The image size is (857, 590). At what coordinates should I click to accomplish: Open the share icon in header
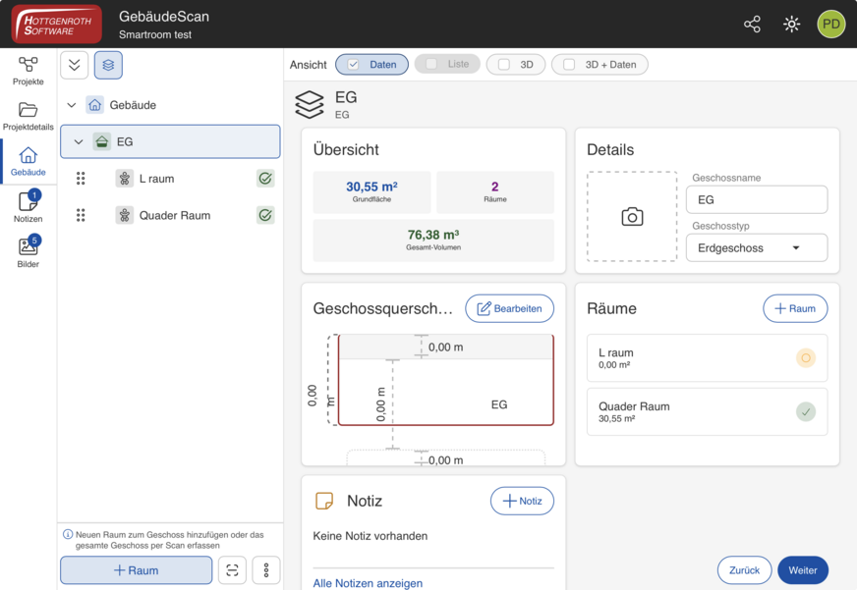pos(752,24)
